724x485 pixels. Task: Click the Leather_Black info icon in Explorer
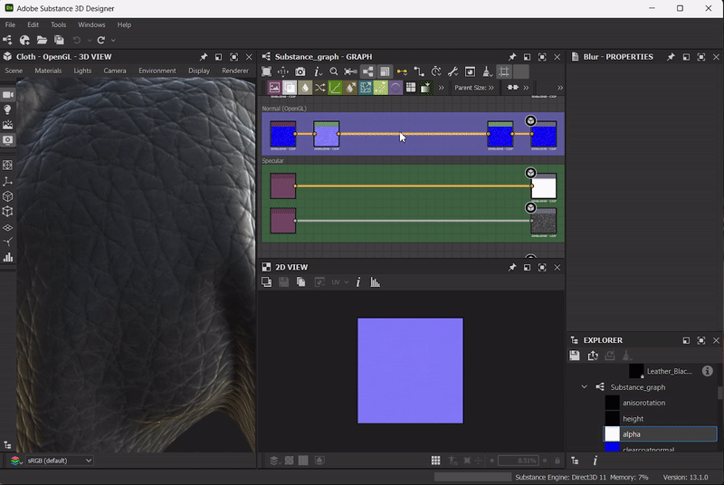(708, 371)
